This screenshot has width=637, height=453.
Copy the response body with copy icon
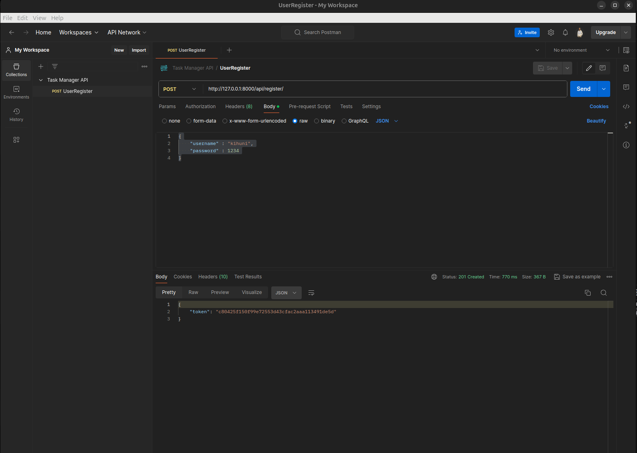588,293
